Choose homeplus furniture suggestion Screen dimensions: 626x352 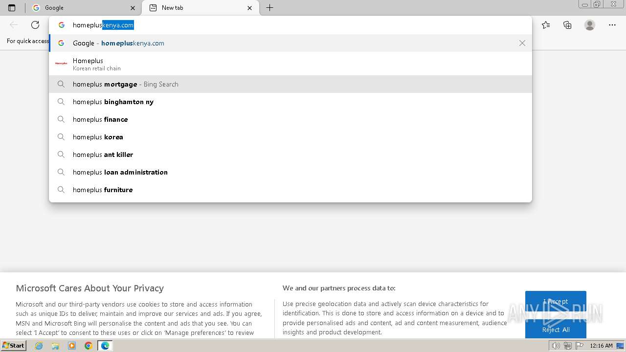291,190
